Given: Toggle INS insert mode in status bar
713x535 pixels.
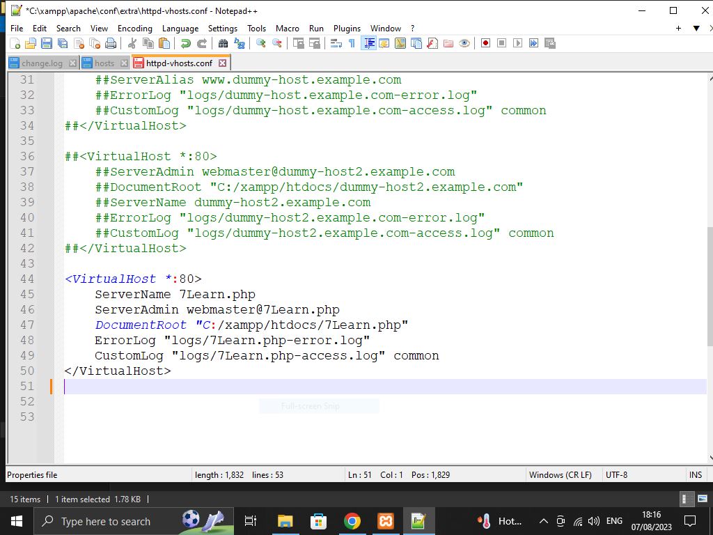Looking at the screenshot, I should [696, 475].
